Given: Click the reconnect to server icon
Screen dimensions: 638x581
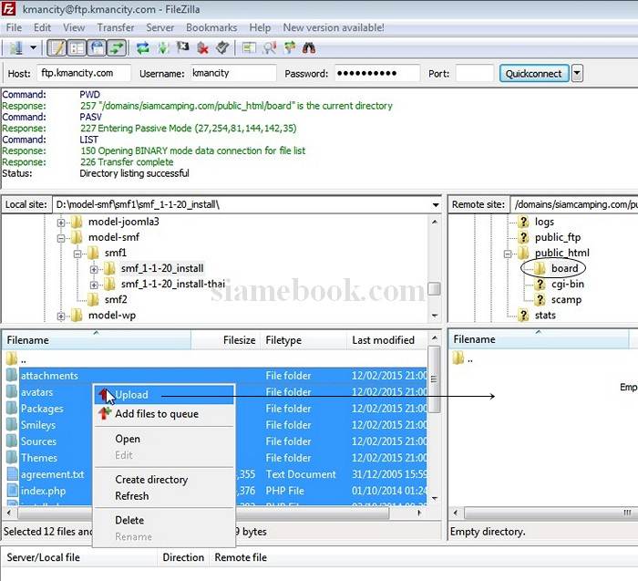Looking at the screenshot, I should (222, 48).
